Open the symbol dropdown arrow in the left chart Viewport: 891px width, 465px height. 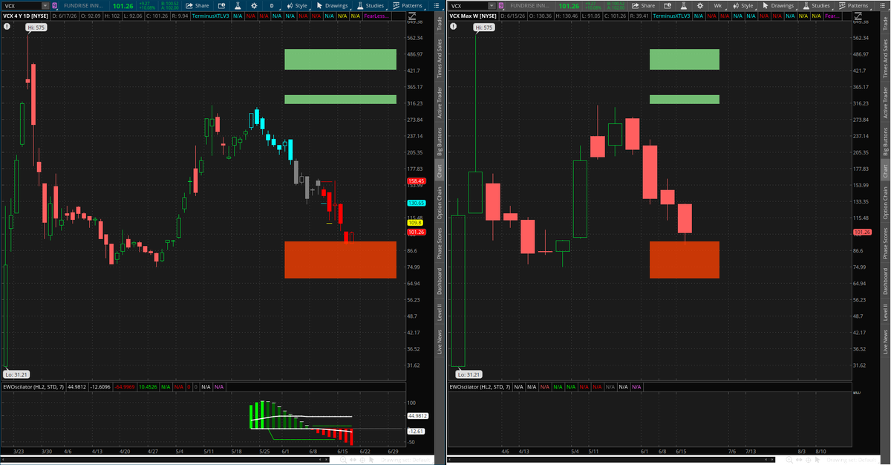[45, 6]
